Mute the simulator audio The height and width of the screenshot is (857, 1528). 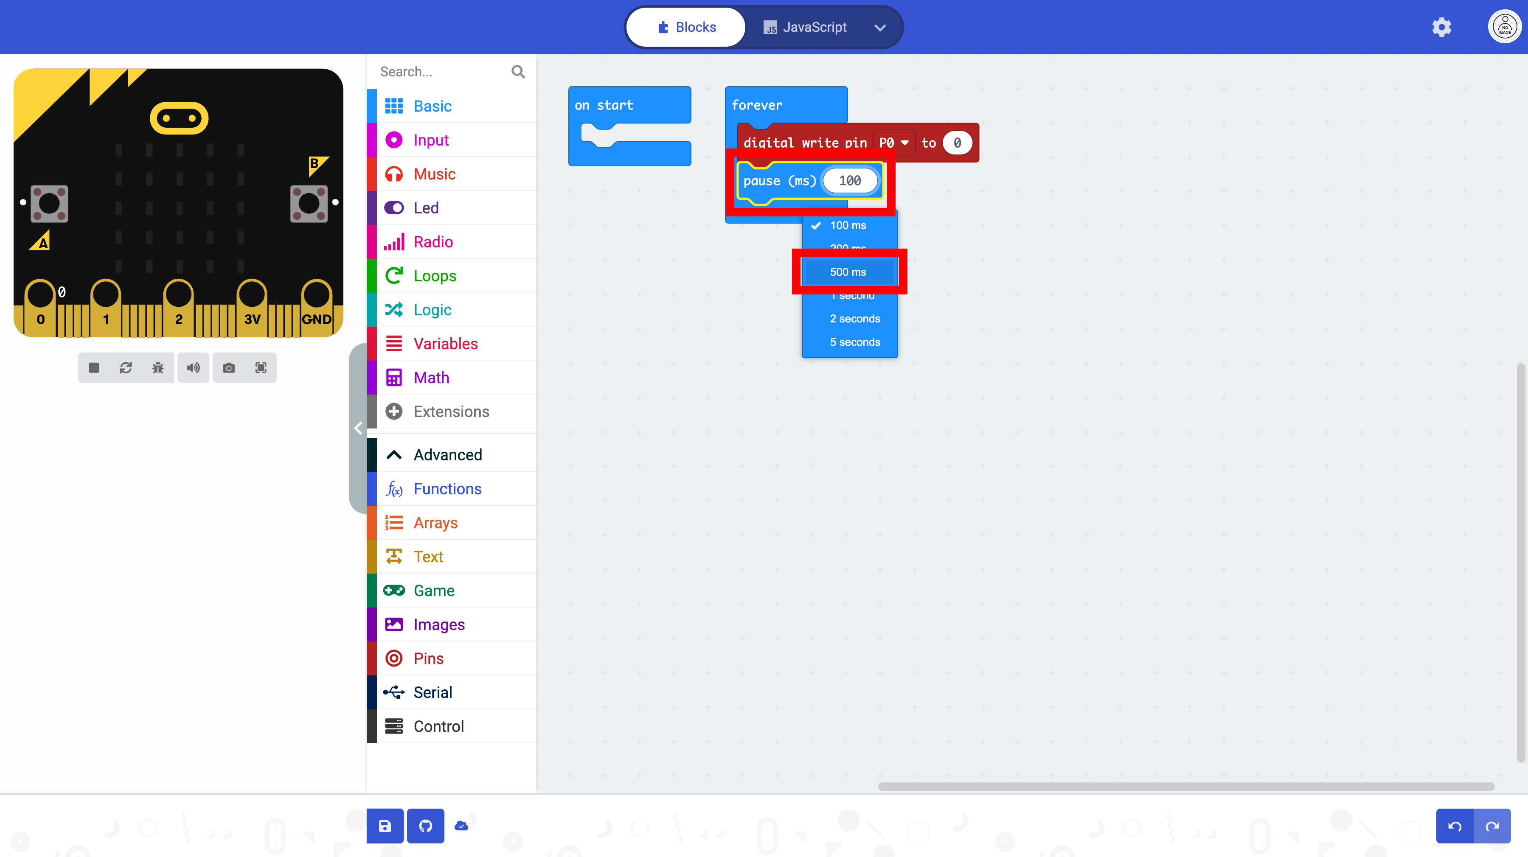point(193,368)
